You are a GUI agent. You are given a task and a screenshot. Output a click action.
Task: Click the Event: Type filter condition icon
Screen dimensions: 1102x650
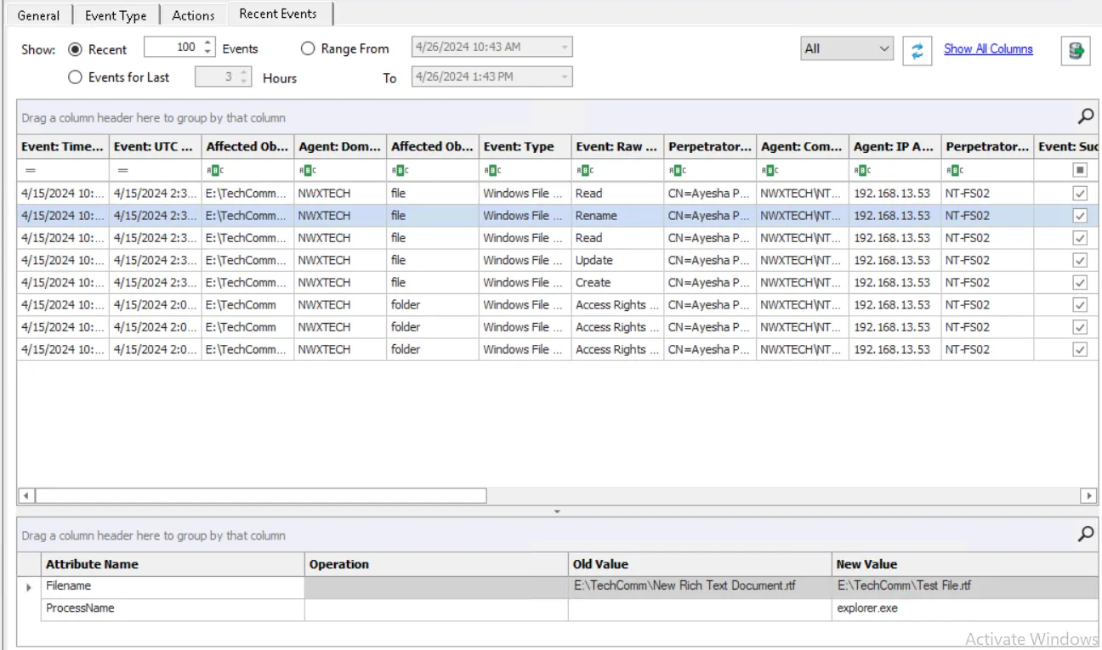[491, 171]
